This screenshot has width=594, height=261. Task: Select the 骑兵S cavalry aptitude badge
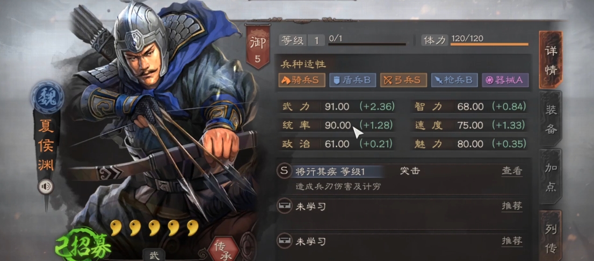pyautogui.click(x=301, y=80)
